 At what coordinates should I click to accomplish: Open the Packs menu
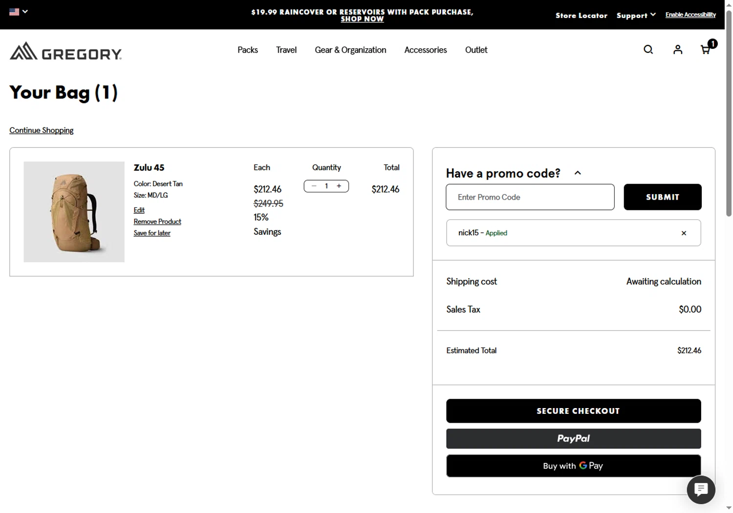tap(248, 50)
